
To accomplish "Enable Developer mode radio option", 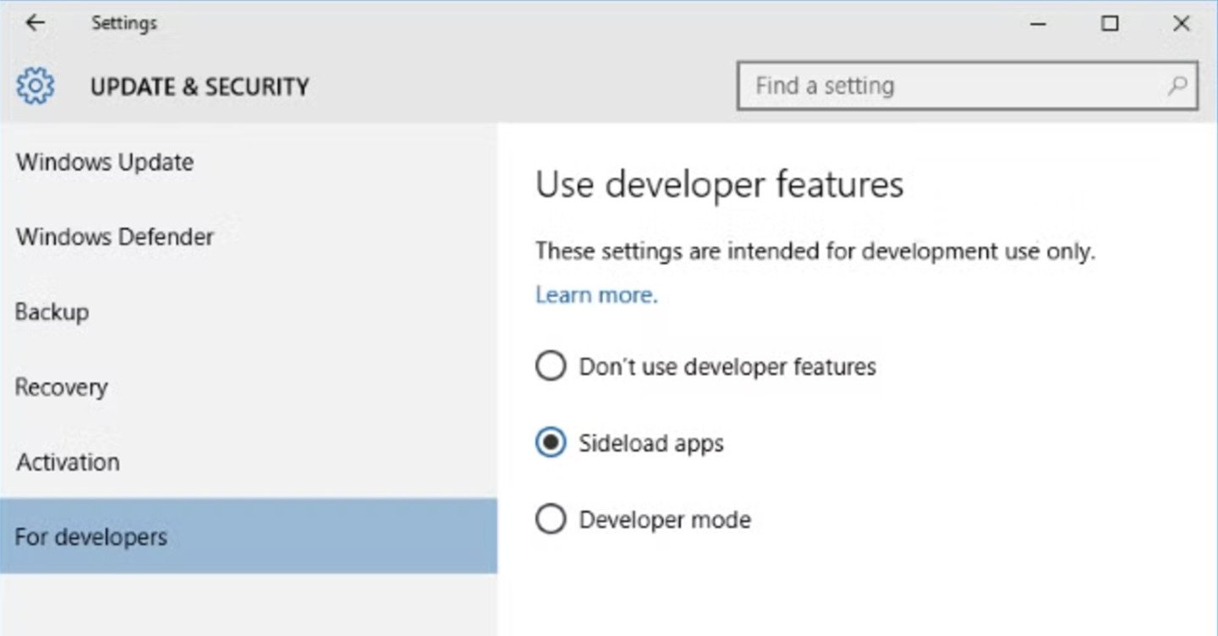I will click(551, 518).
